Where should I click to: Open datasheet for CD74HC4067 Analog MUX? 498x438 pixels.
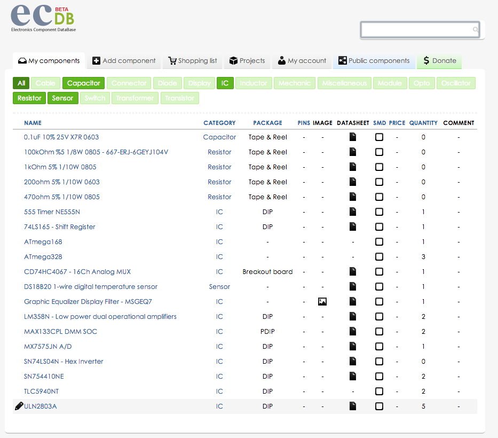point(352,271)
